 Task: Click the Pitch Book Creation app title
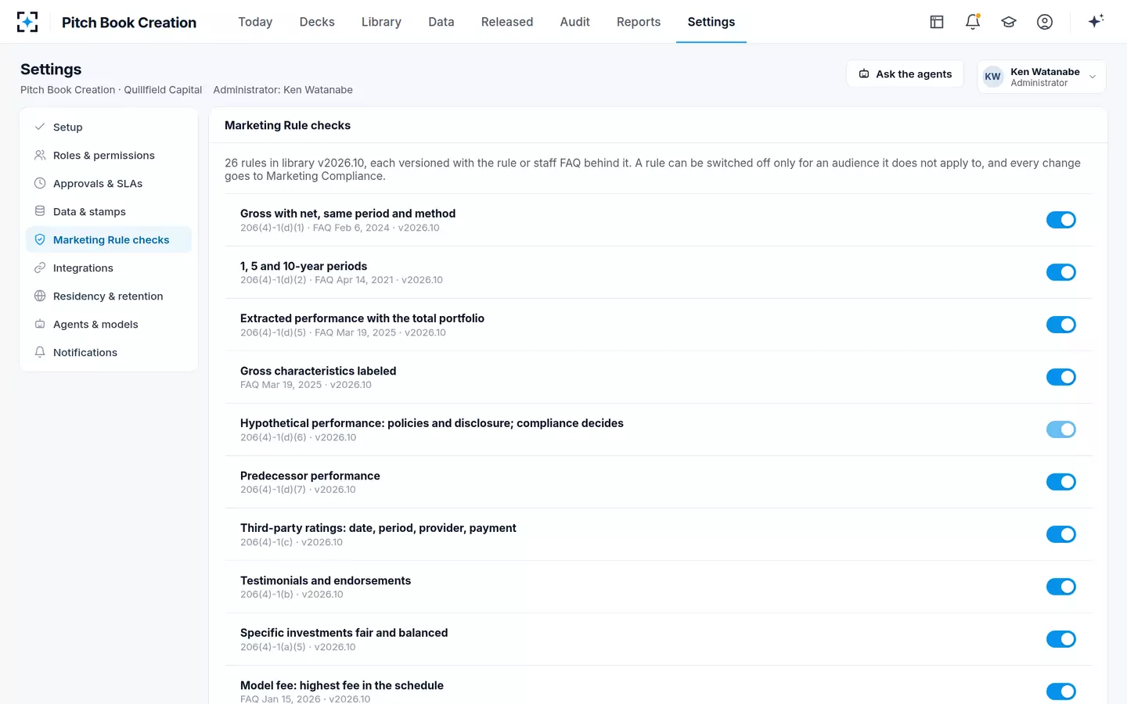(129, 23)
